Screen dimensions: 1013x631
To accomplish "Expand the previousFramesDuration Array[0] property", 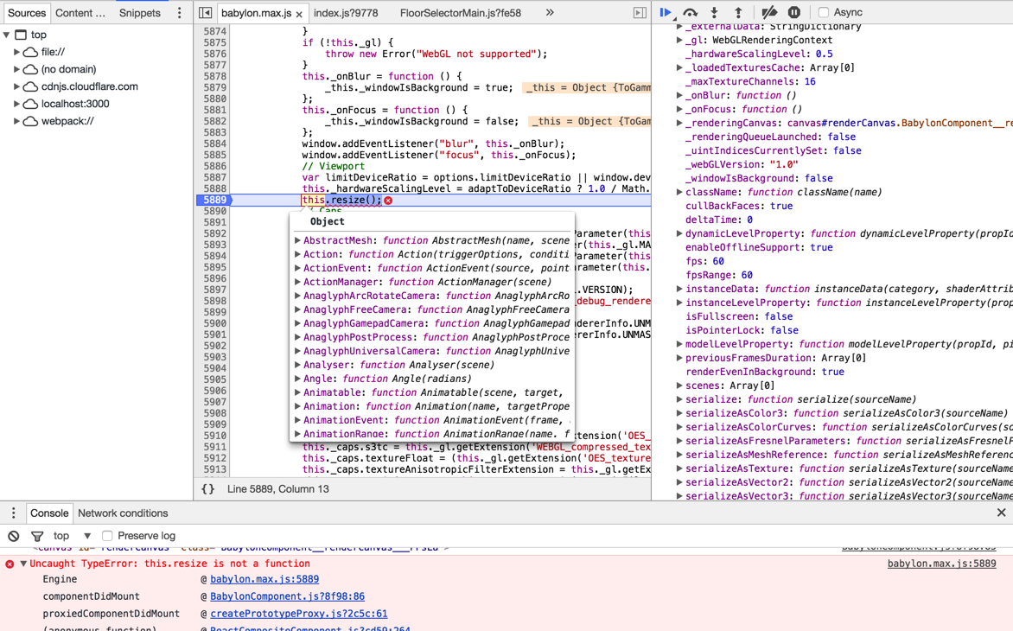I will [679, 358].
